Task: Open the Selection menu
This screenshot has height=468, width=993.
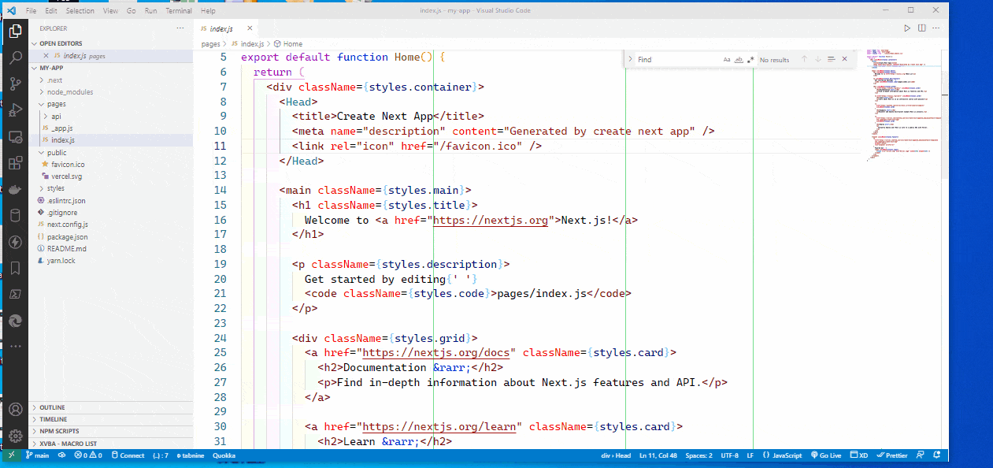Action: tap(80, 11)
